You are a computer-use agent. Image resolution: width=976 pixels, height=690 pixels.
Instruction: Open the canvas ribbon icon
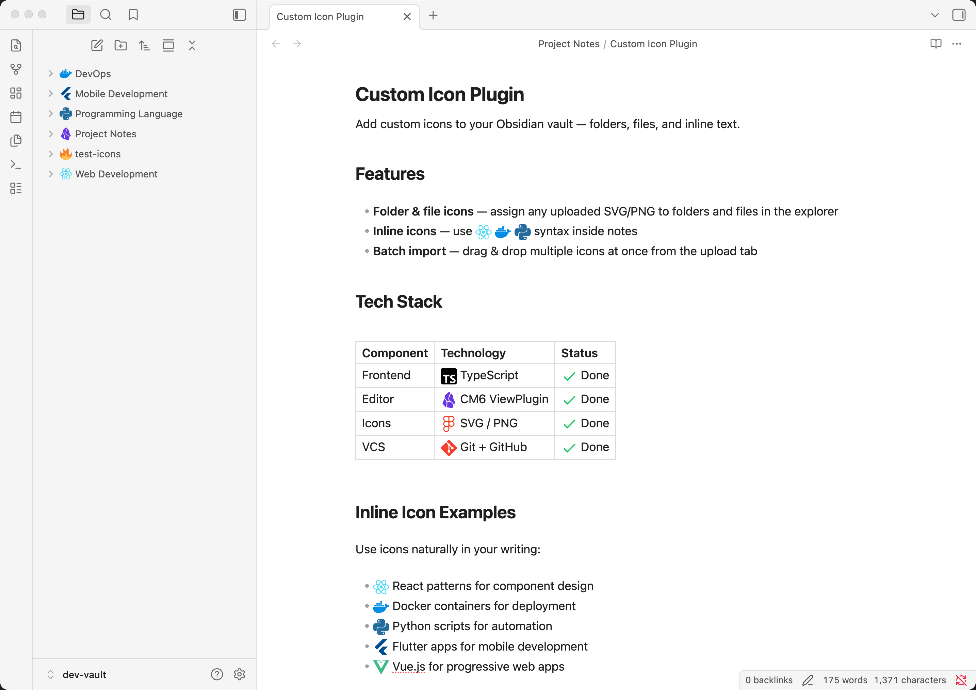[16, 93]
